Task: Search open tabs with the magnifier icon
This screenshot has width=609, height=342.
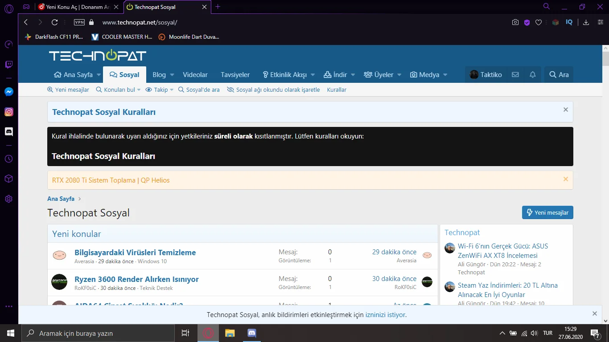Action: click(547, 7)
